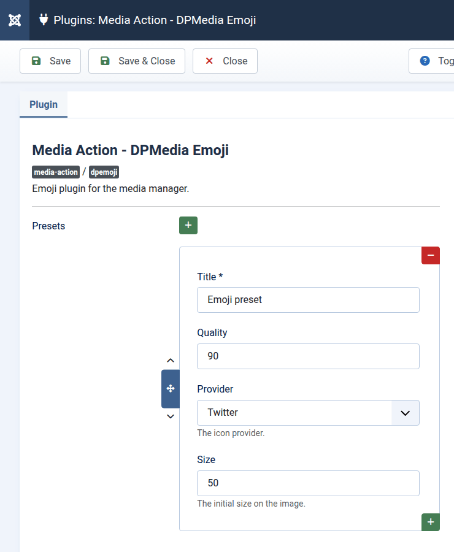Click the plug icon in page title
The width and height of the screenshot is (454, 552).
point(44,20)
